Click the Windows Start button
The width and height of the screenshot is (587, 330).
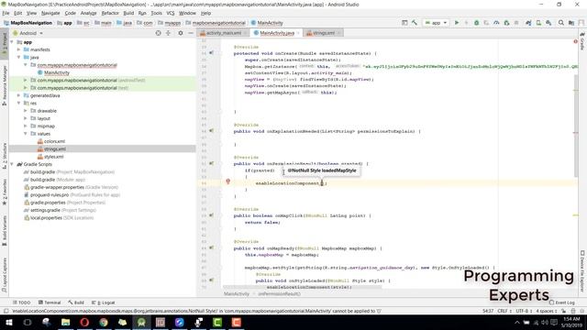[8, 322]
